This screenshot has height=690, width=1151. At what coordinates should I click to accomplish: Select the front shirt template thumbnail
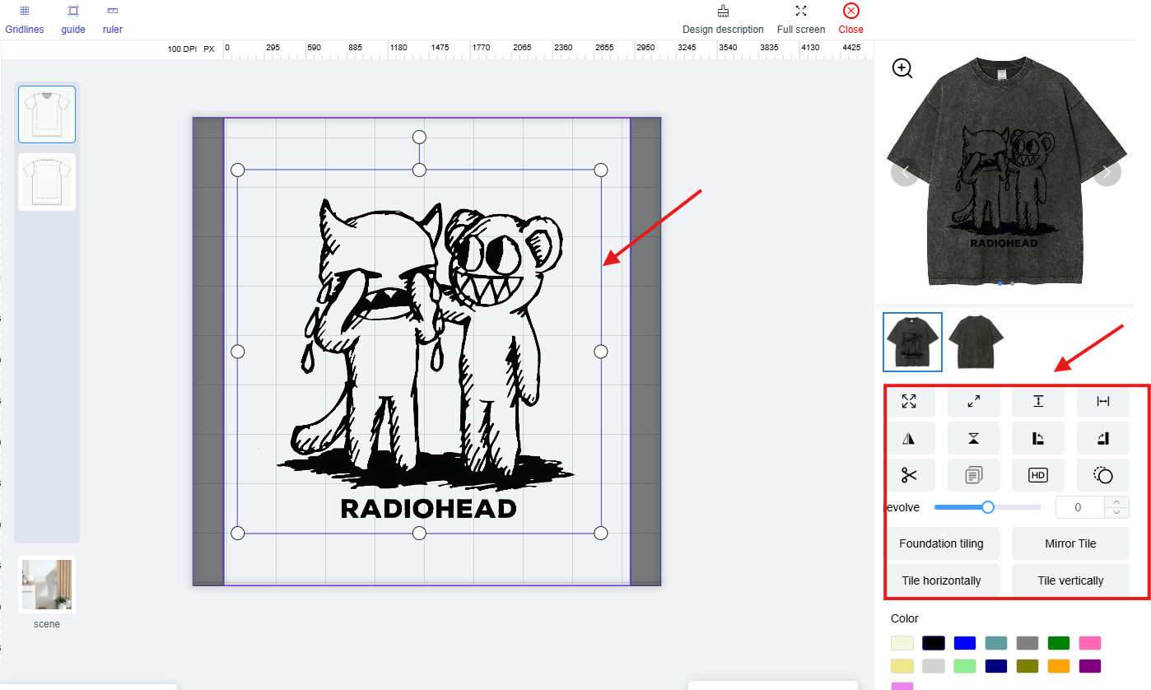click(x=47, y=114)
